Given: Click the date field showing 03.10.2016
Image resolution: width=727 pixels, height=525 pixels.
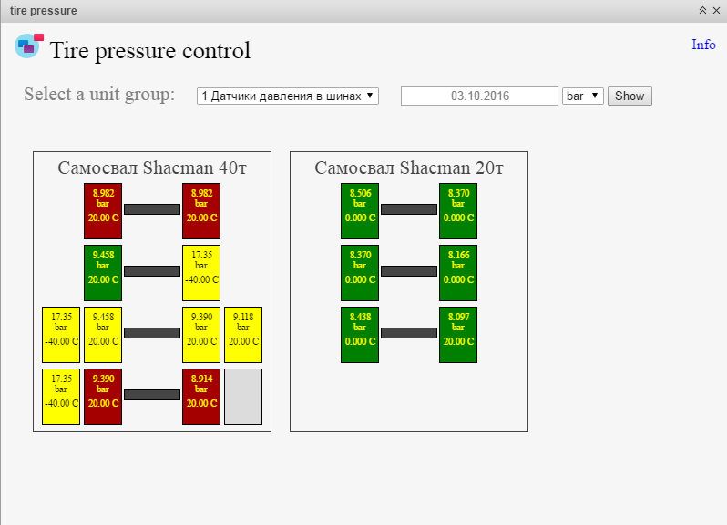Looking at the screenshot, I should tap(479, 96).
